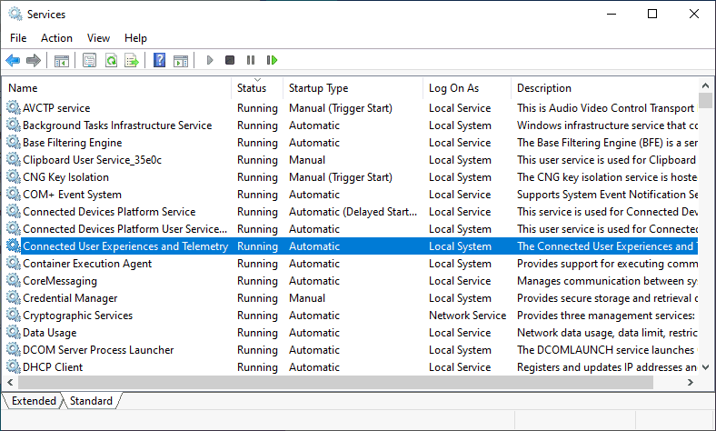716x431 pixels.
Task: Click the vertical scrollbar down arrow
Action: tap(705, 367)
